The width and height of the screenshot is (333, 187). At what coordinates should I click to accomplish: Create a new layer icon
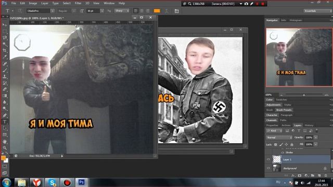pos(319,176)
